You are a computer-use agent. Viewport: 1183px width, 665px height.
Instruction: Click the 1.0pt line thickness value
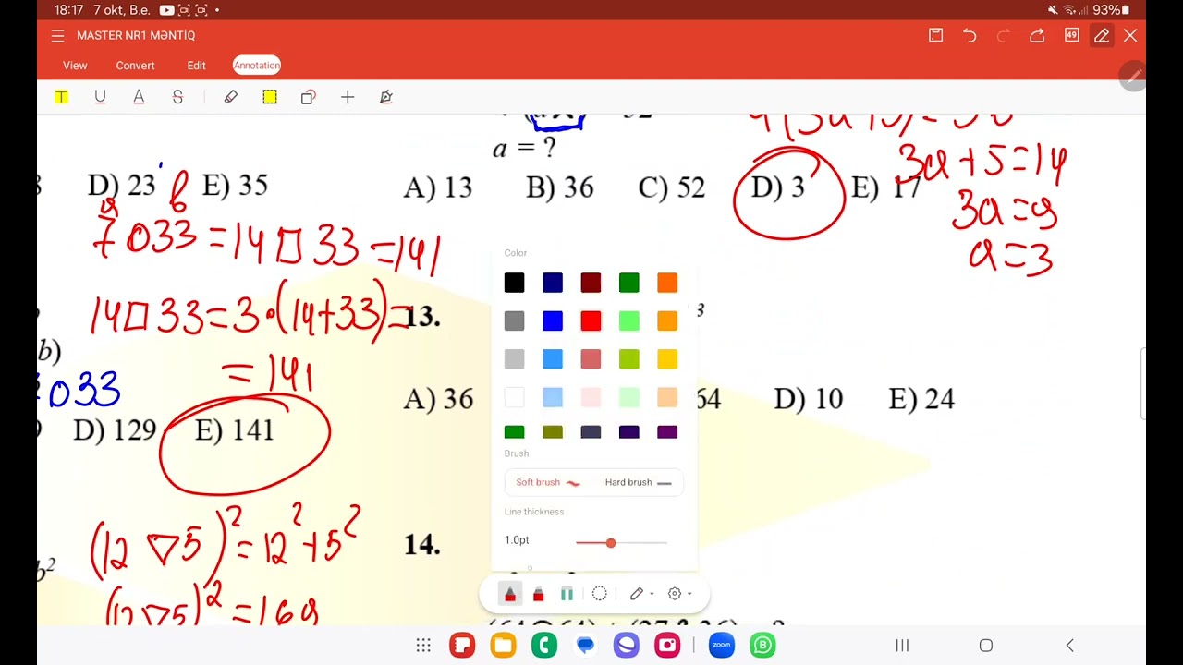click(517, 540)
